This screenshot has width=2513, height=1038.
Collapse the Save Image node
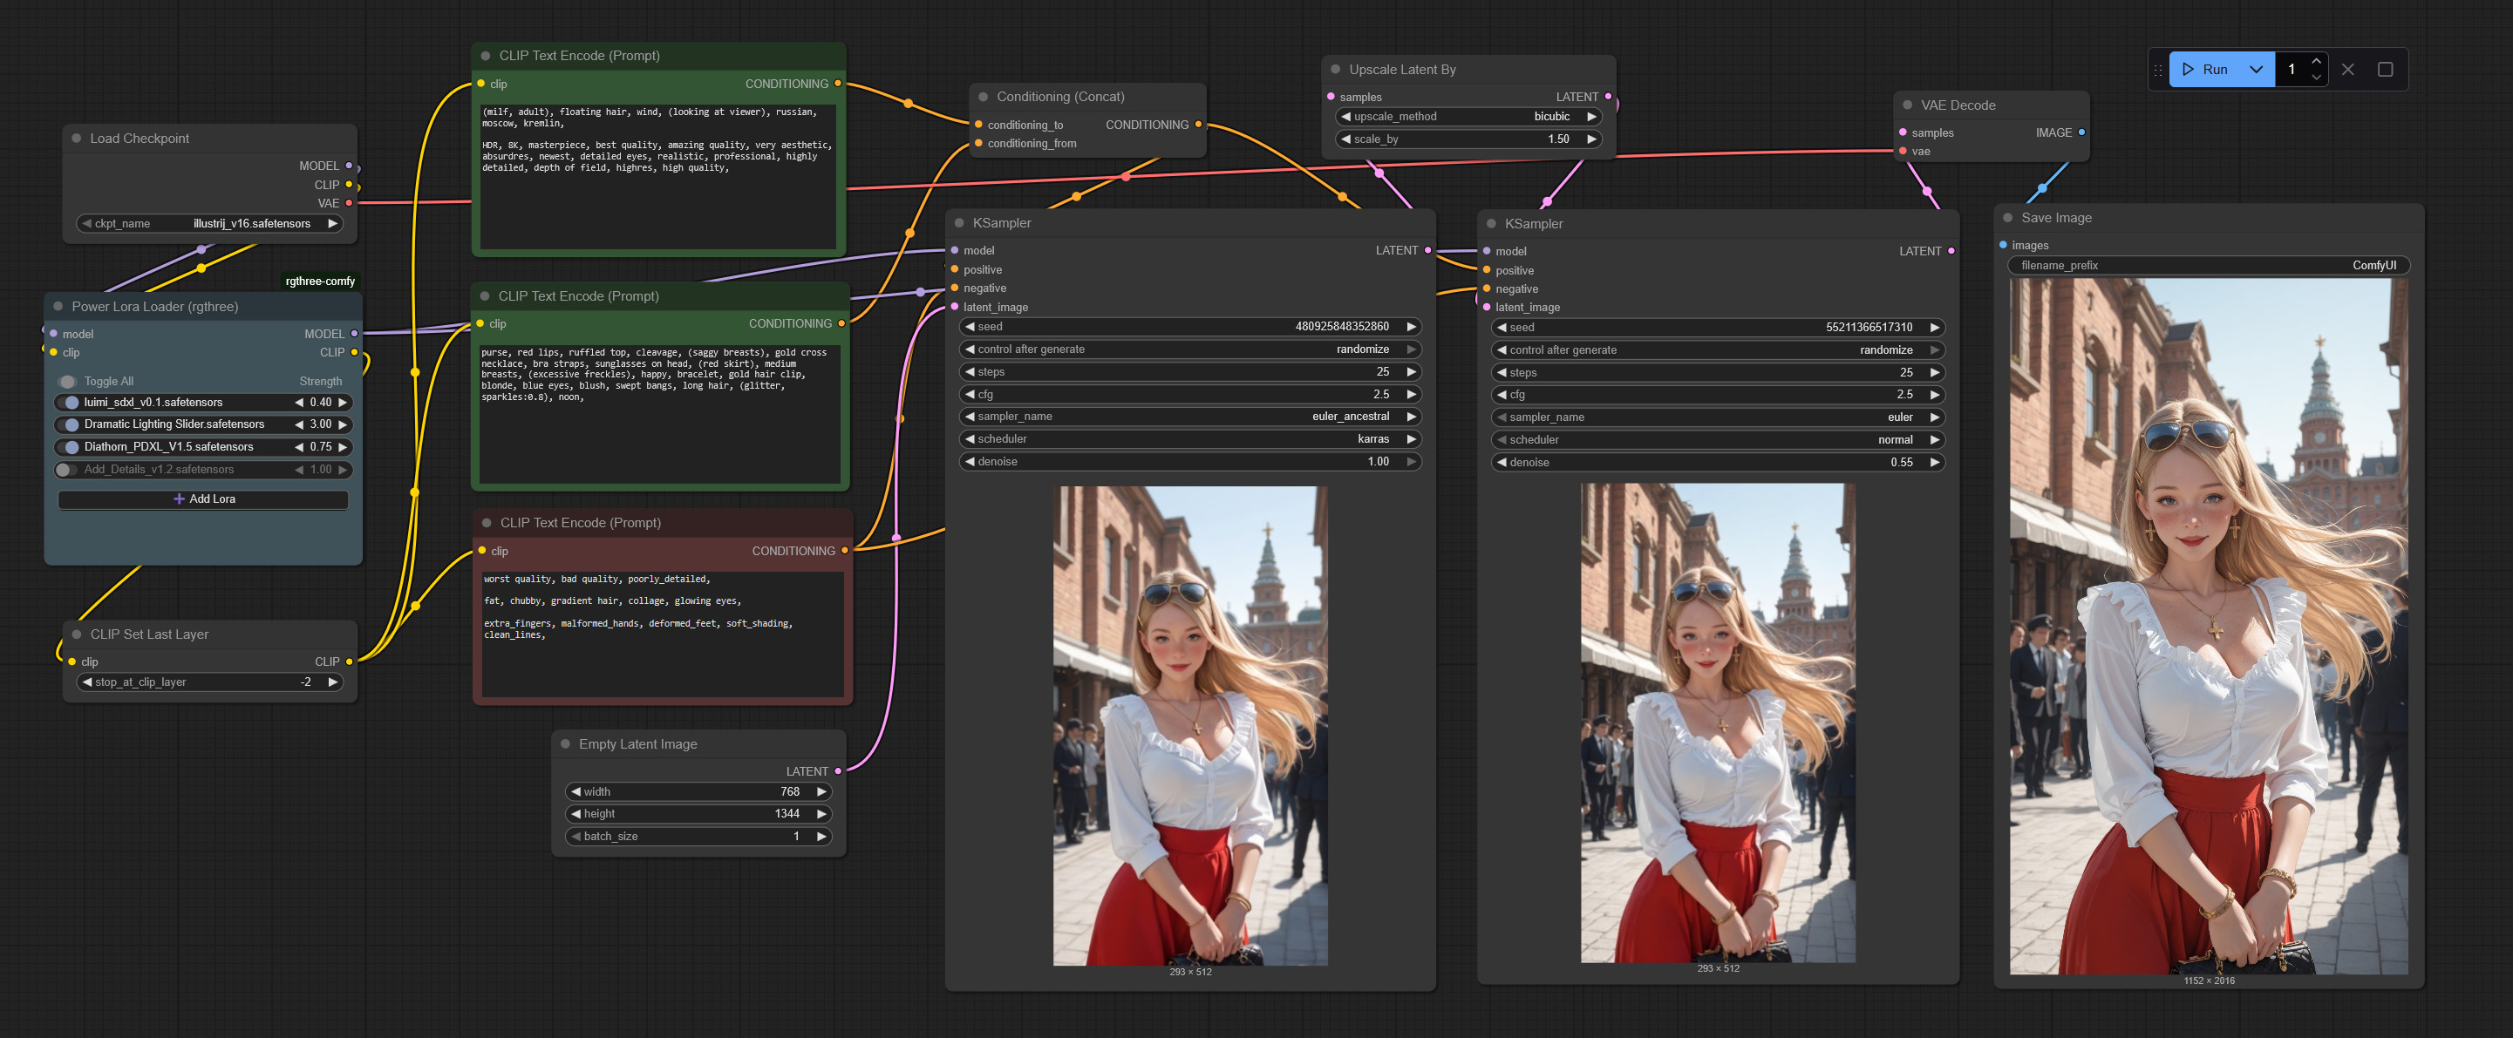tap(2007, 219)
